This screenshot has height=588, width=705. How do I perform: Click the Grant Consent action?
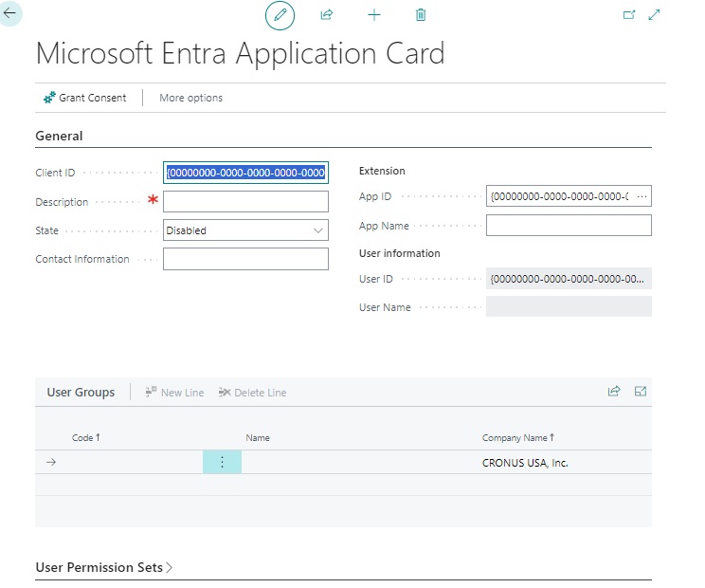pyautogui.click(x=85, y=98)
